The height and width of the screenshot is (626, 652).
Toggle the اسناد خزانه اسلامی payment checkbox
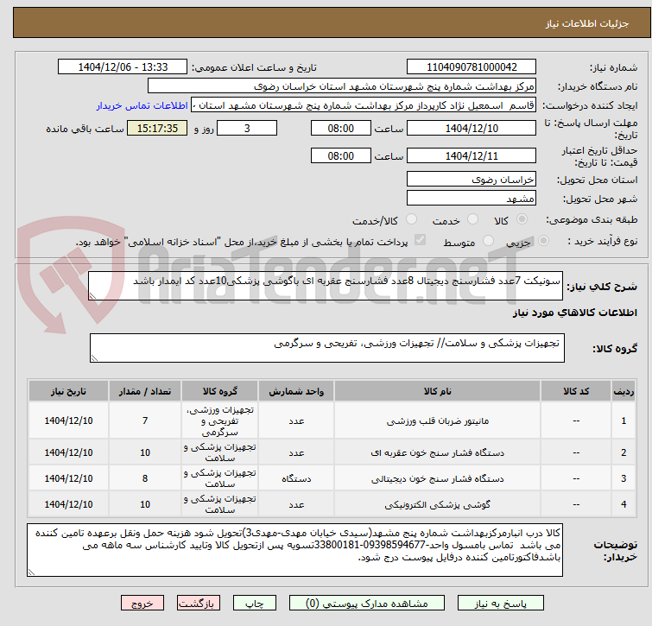click(420, 240)
